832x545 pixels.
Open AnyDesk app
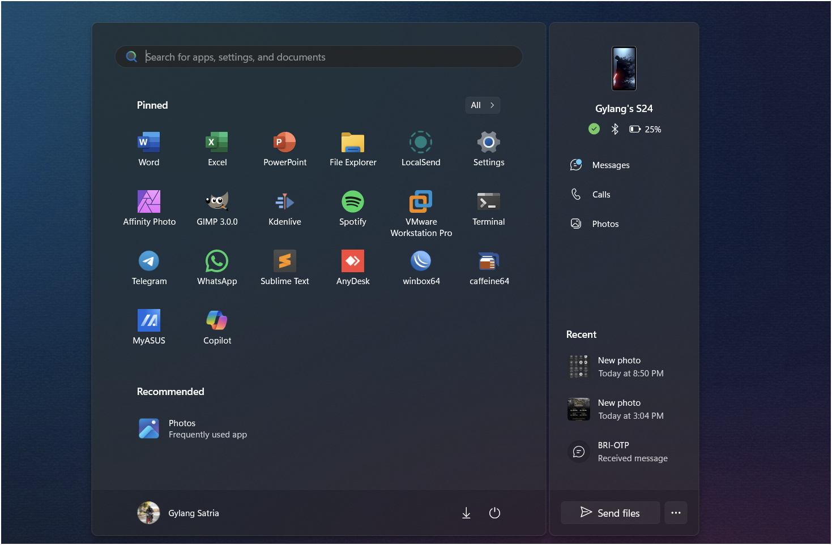353,268
